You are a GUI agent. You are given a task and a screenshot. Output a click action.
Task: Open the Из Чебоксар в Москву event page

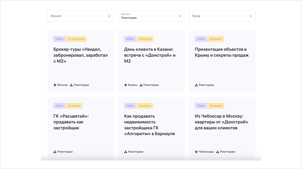point(222,122)
